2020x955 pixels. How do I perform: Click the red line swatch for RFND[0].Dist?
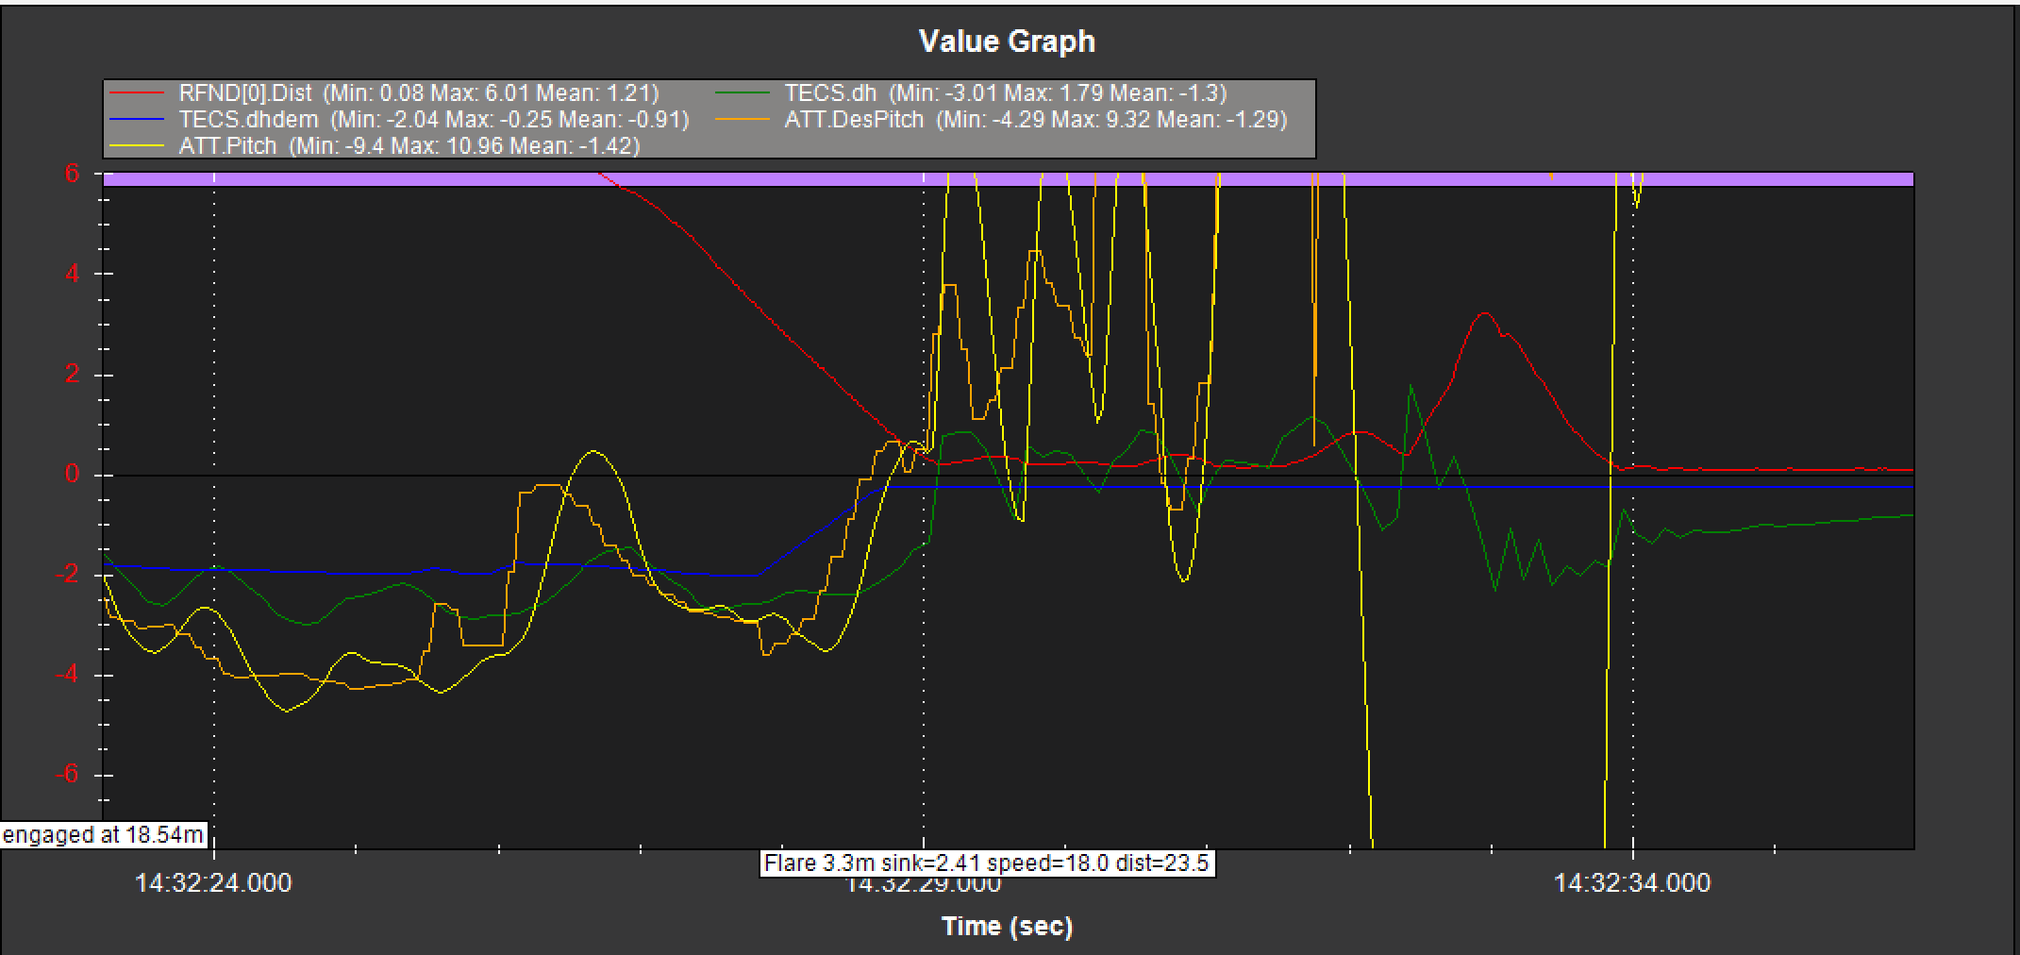(x=138, y=92)
